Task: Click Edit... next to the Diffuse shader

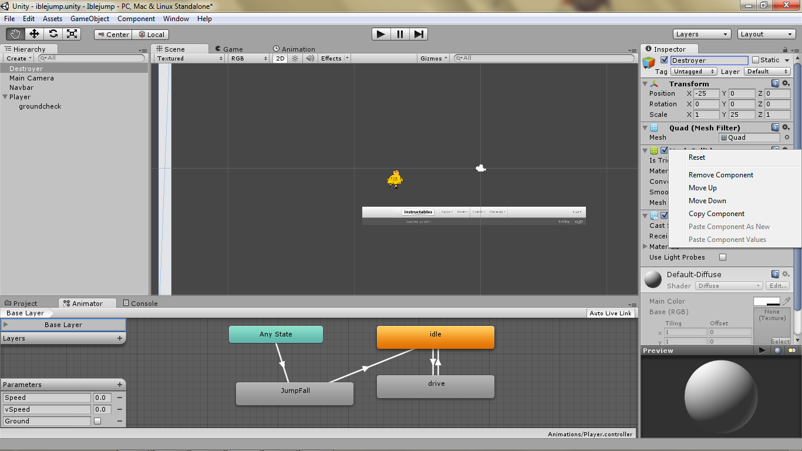Action: (x=777, y=285)
